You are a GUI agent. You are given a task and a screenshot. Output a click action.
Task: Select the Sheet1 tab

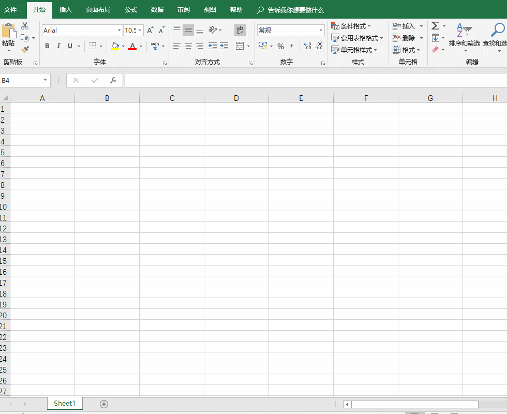tap(65, 403)
